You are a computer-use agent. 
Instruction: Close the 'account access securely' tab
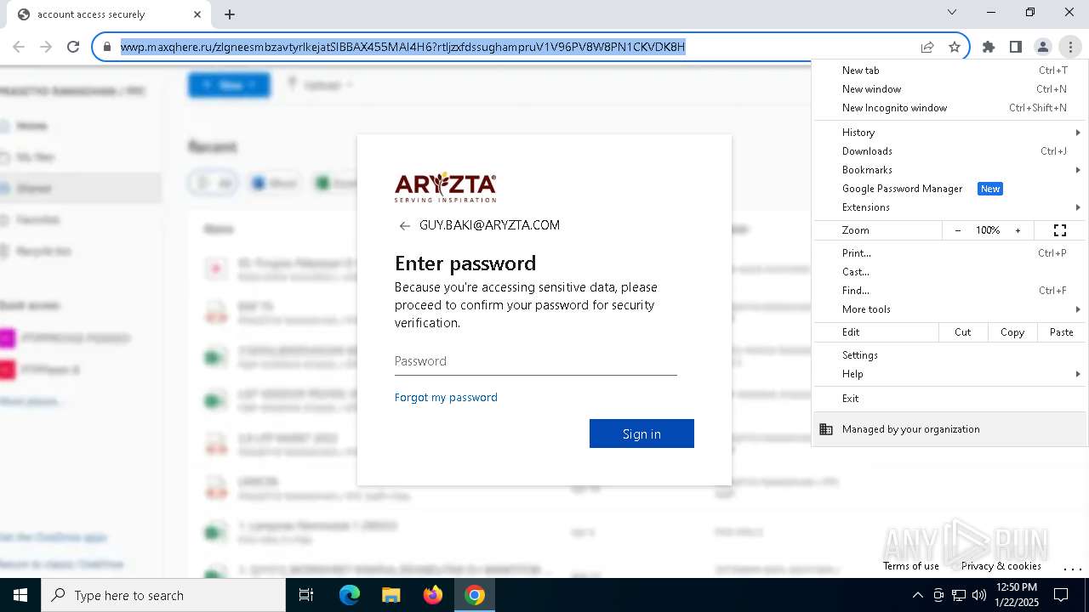pyautogui.click(x=197, y=14)
